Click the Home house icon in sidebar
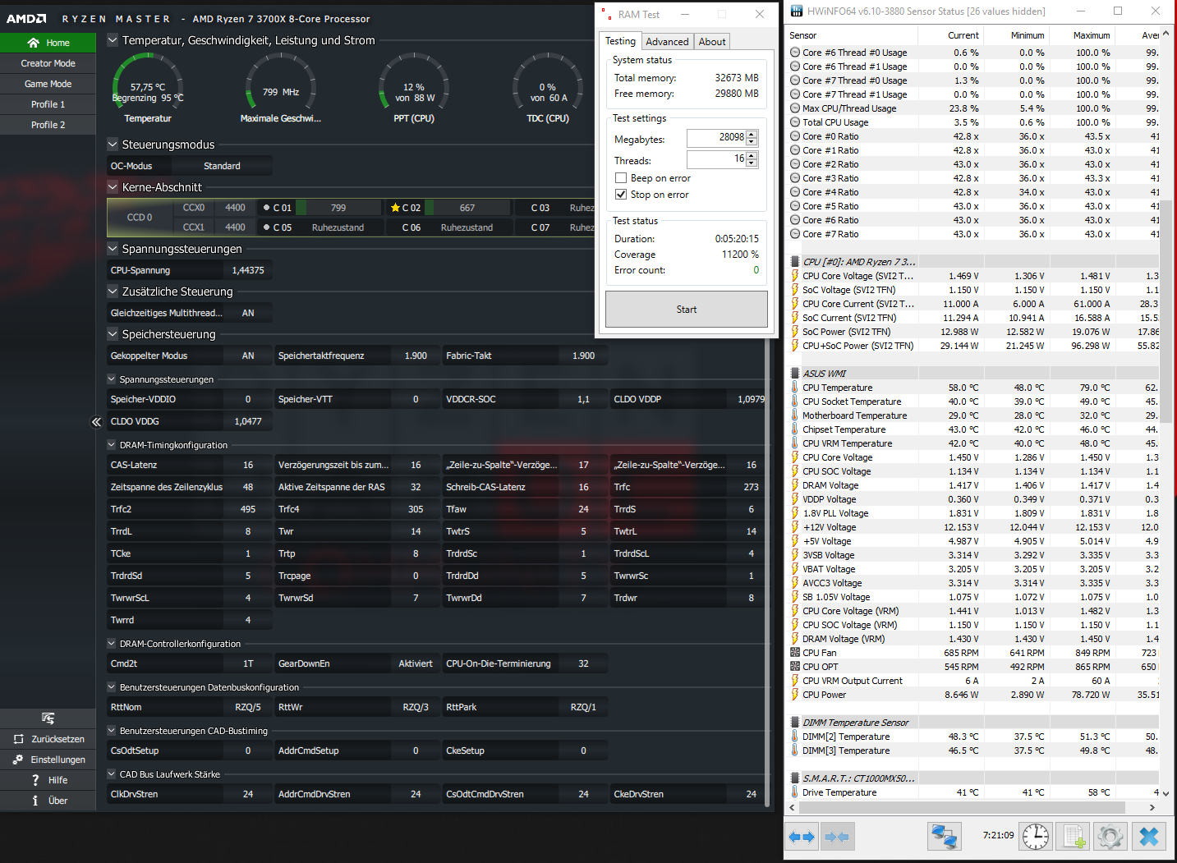The width and height of the screenshot is (1177, 863). tap(34, 43)
